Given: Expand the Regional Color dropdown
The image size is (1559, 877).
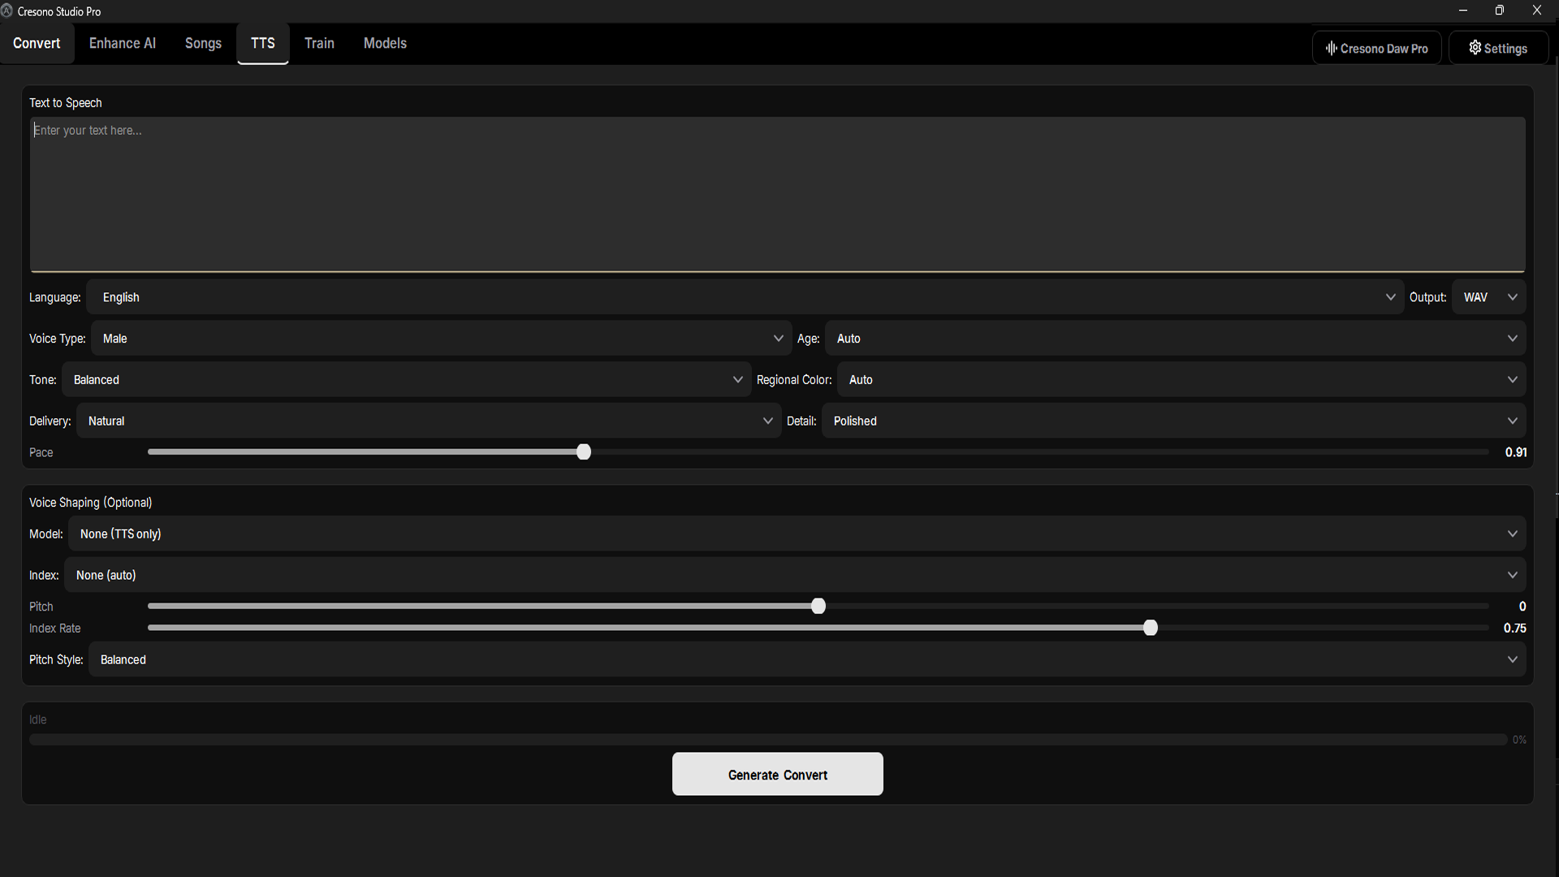Looking at the screenshot, I should pos(1181,380).
